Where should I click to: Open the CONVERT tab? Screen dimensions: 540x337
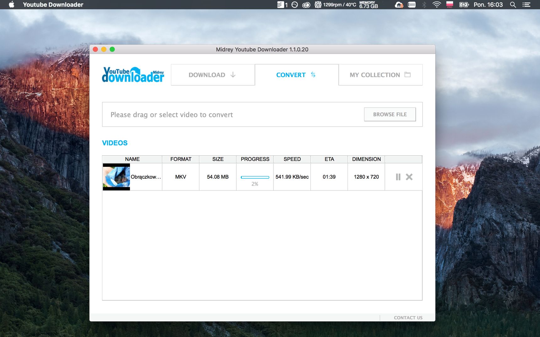(296, 75)
